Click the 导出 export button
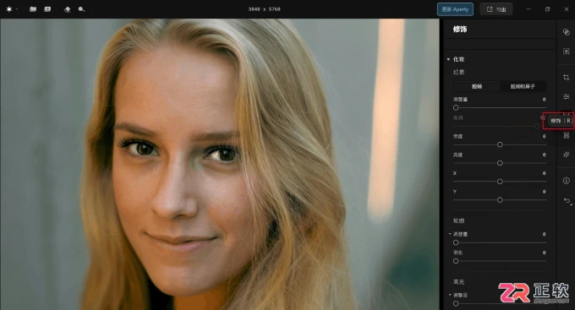 click(x=496, y=9)
